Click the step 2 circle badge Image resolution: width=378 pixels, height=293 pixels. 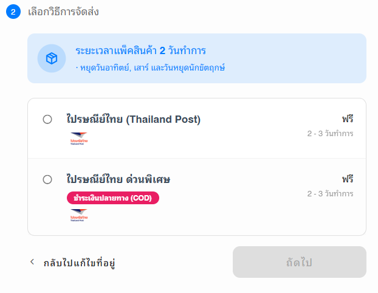(x=13, y=12)
